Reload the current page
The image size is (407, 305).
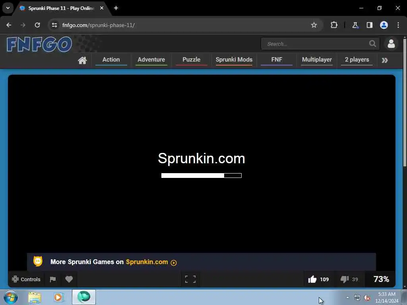coord(37,25)
